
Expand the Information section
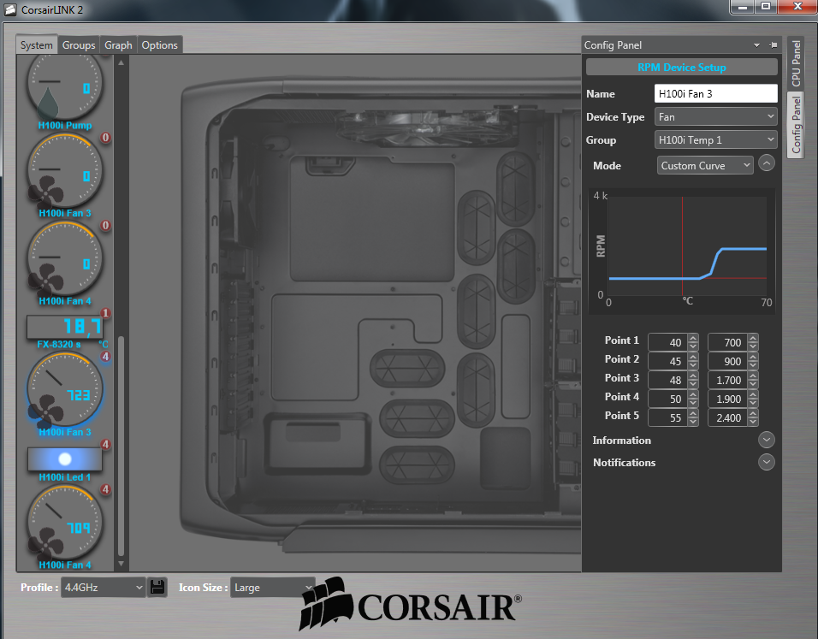click(767, 440)
